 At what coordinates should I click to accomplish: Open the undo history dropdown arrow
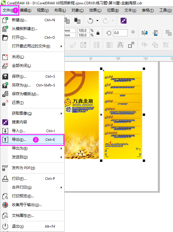pos(97,21)
